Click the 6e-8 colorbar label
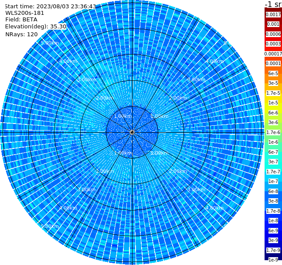This screenshot has height=265, width=282. pos(273,191)
